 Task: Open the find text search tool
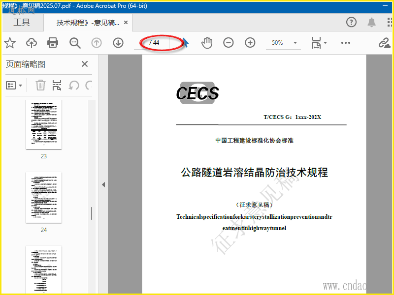[75, 43]
